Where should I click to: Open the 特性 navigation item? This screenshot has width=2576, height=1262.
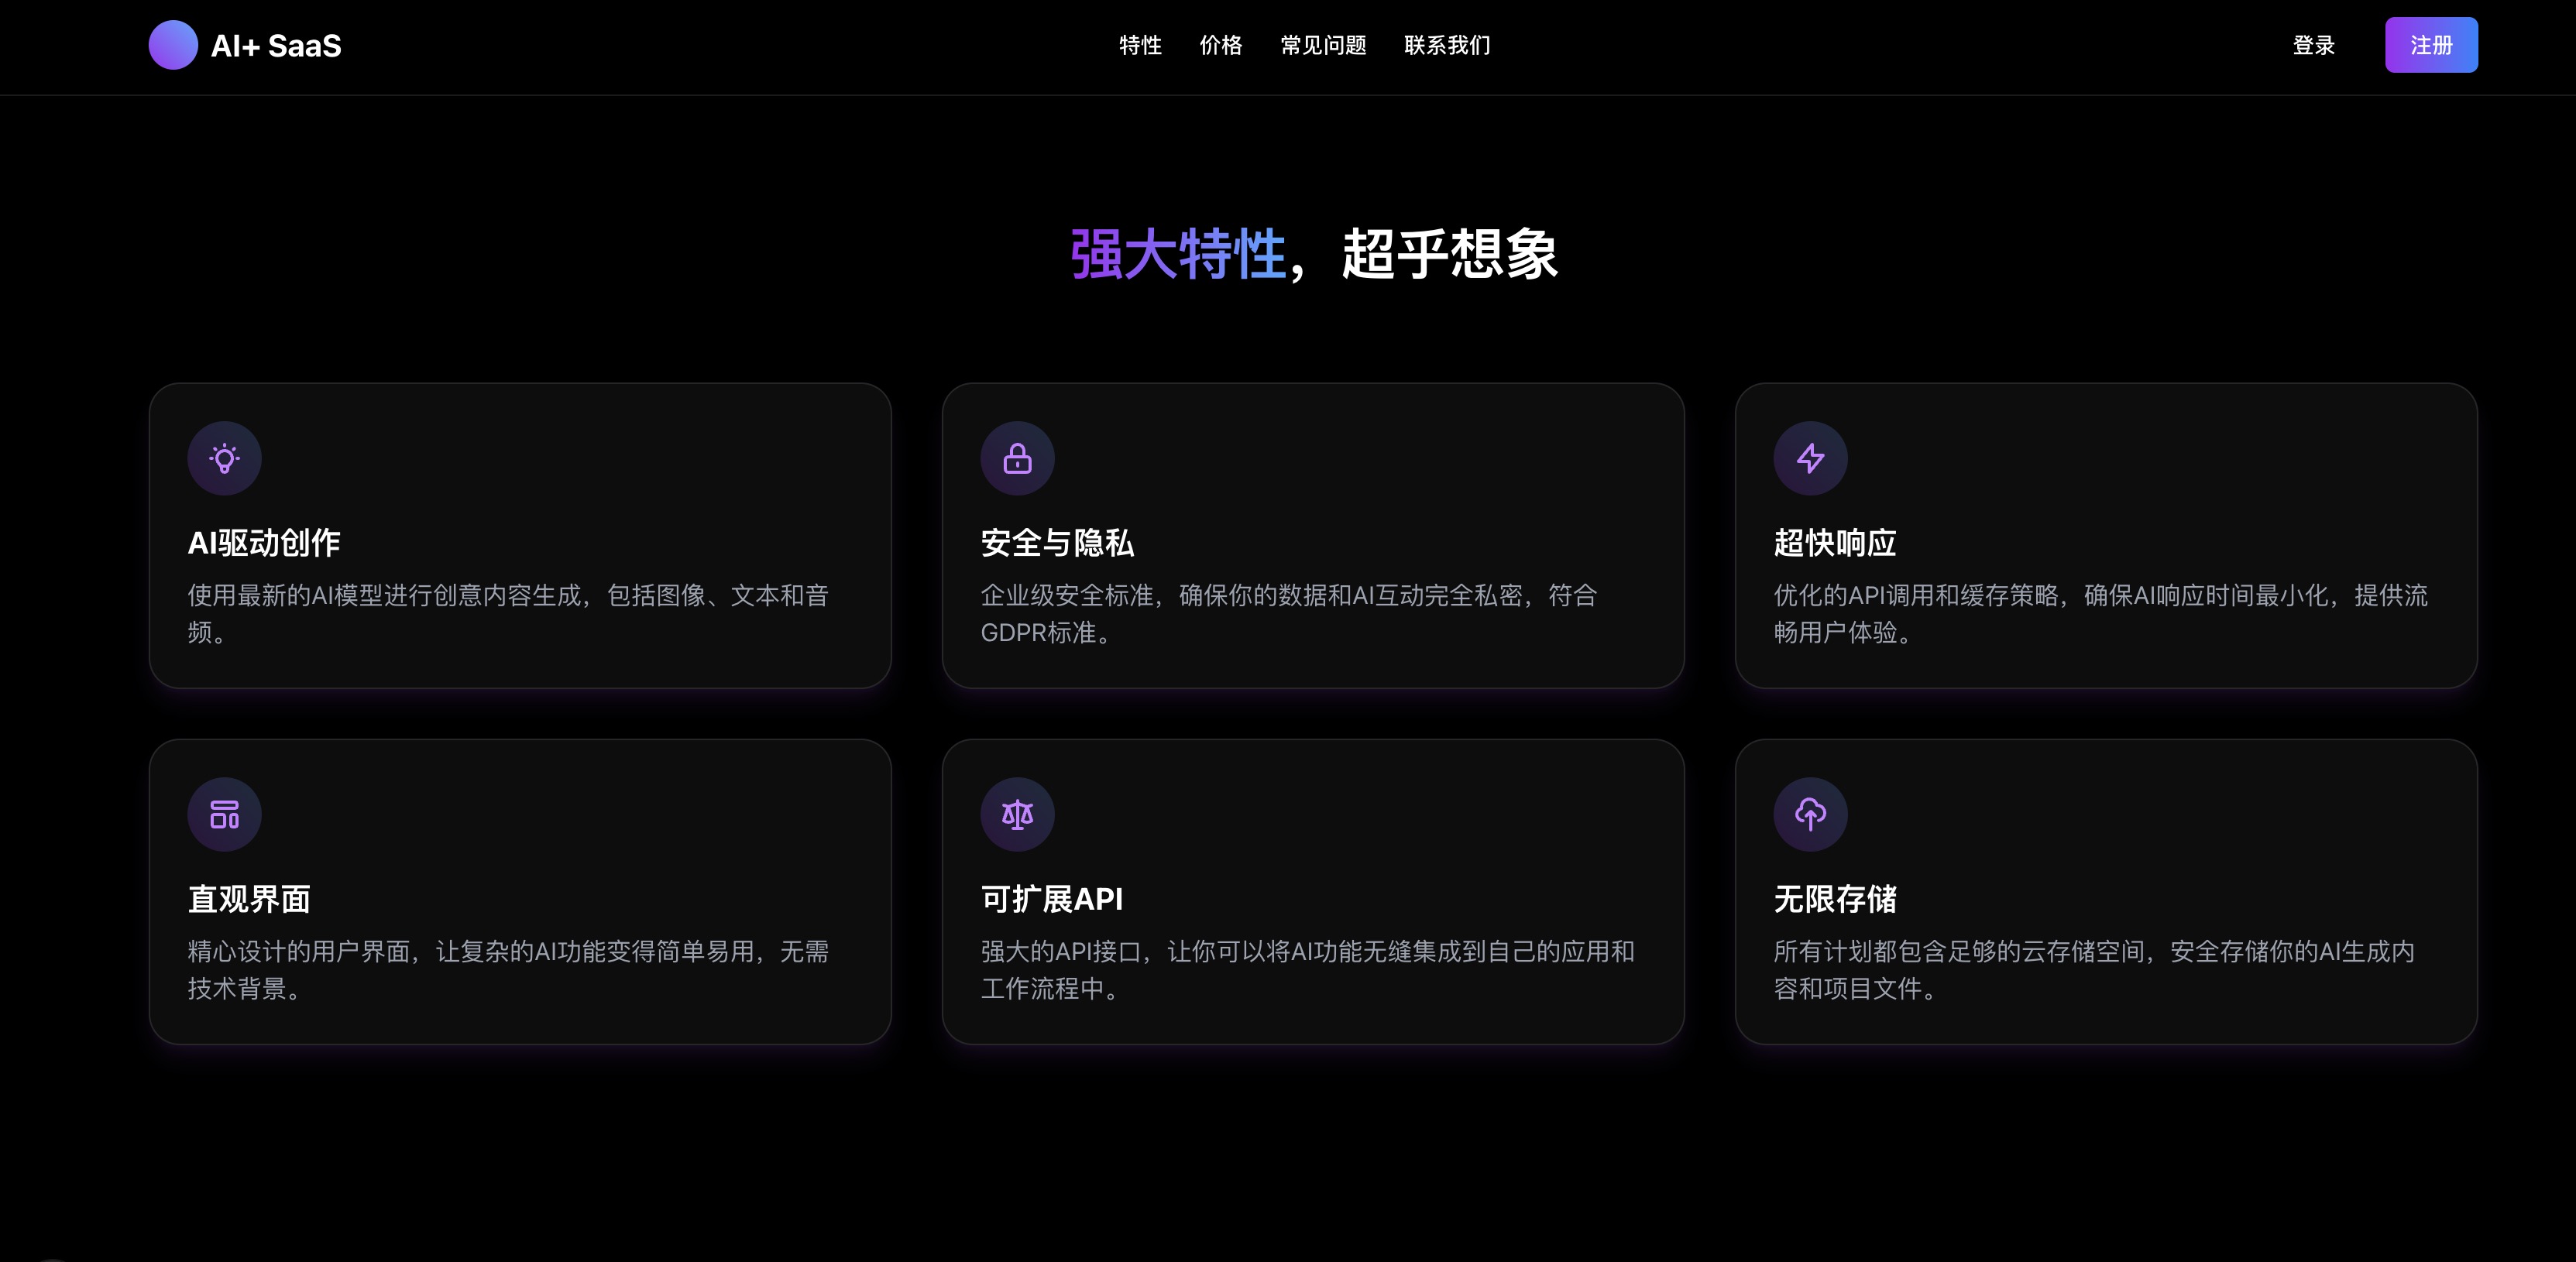[1140, 45]
